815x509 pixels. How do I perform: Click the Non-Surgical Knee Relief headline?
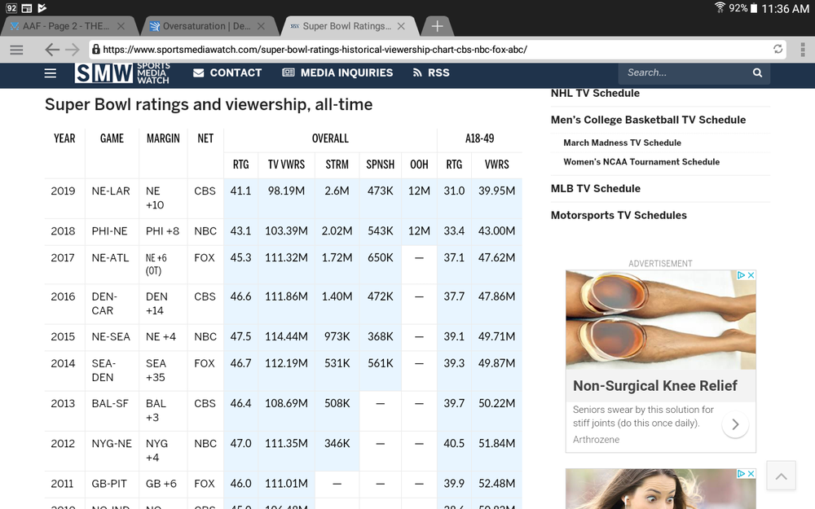click(655, 386)
